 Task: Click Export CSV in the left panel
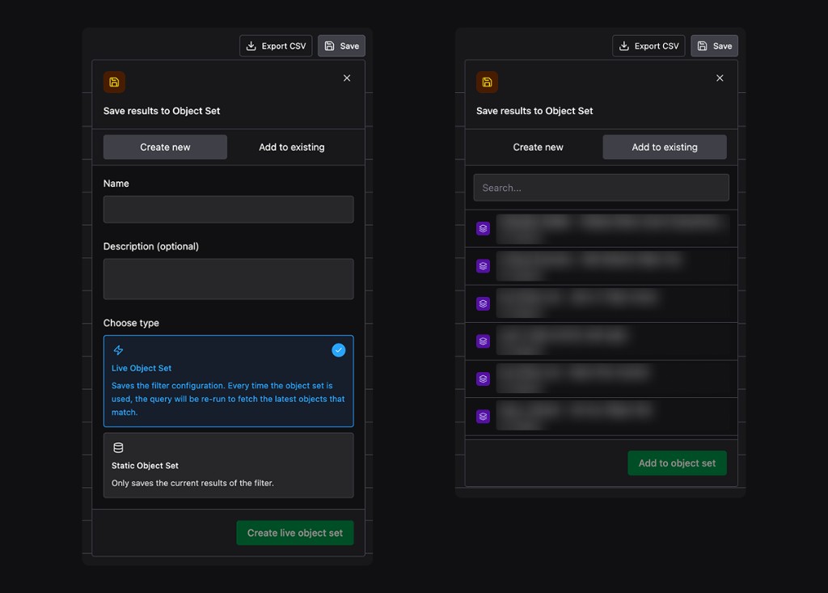tap(276, 46)
